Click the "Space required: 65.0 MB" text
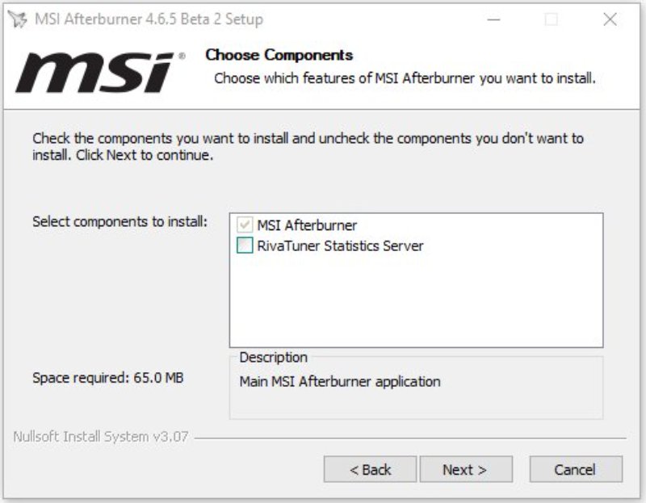646x503 pixels. click(108, 377)
